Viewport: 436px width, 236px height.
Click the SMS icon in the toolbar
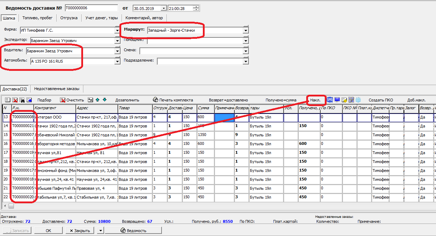[330, 100]
